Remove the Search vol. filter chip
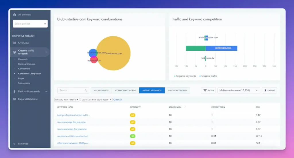Screen dimensions: 294x158 pos(111,100)
